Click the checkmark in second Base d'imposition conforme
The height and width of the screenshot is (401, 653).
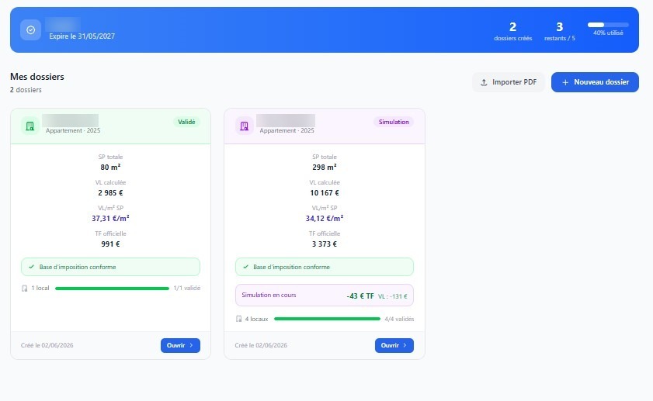245,267
